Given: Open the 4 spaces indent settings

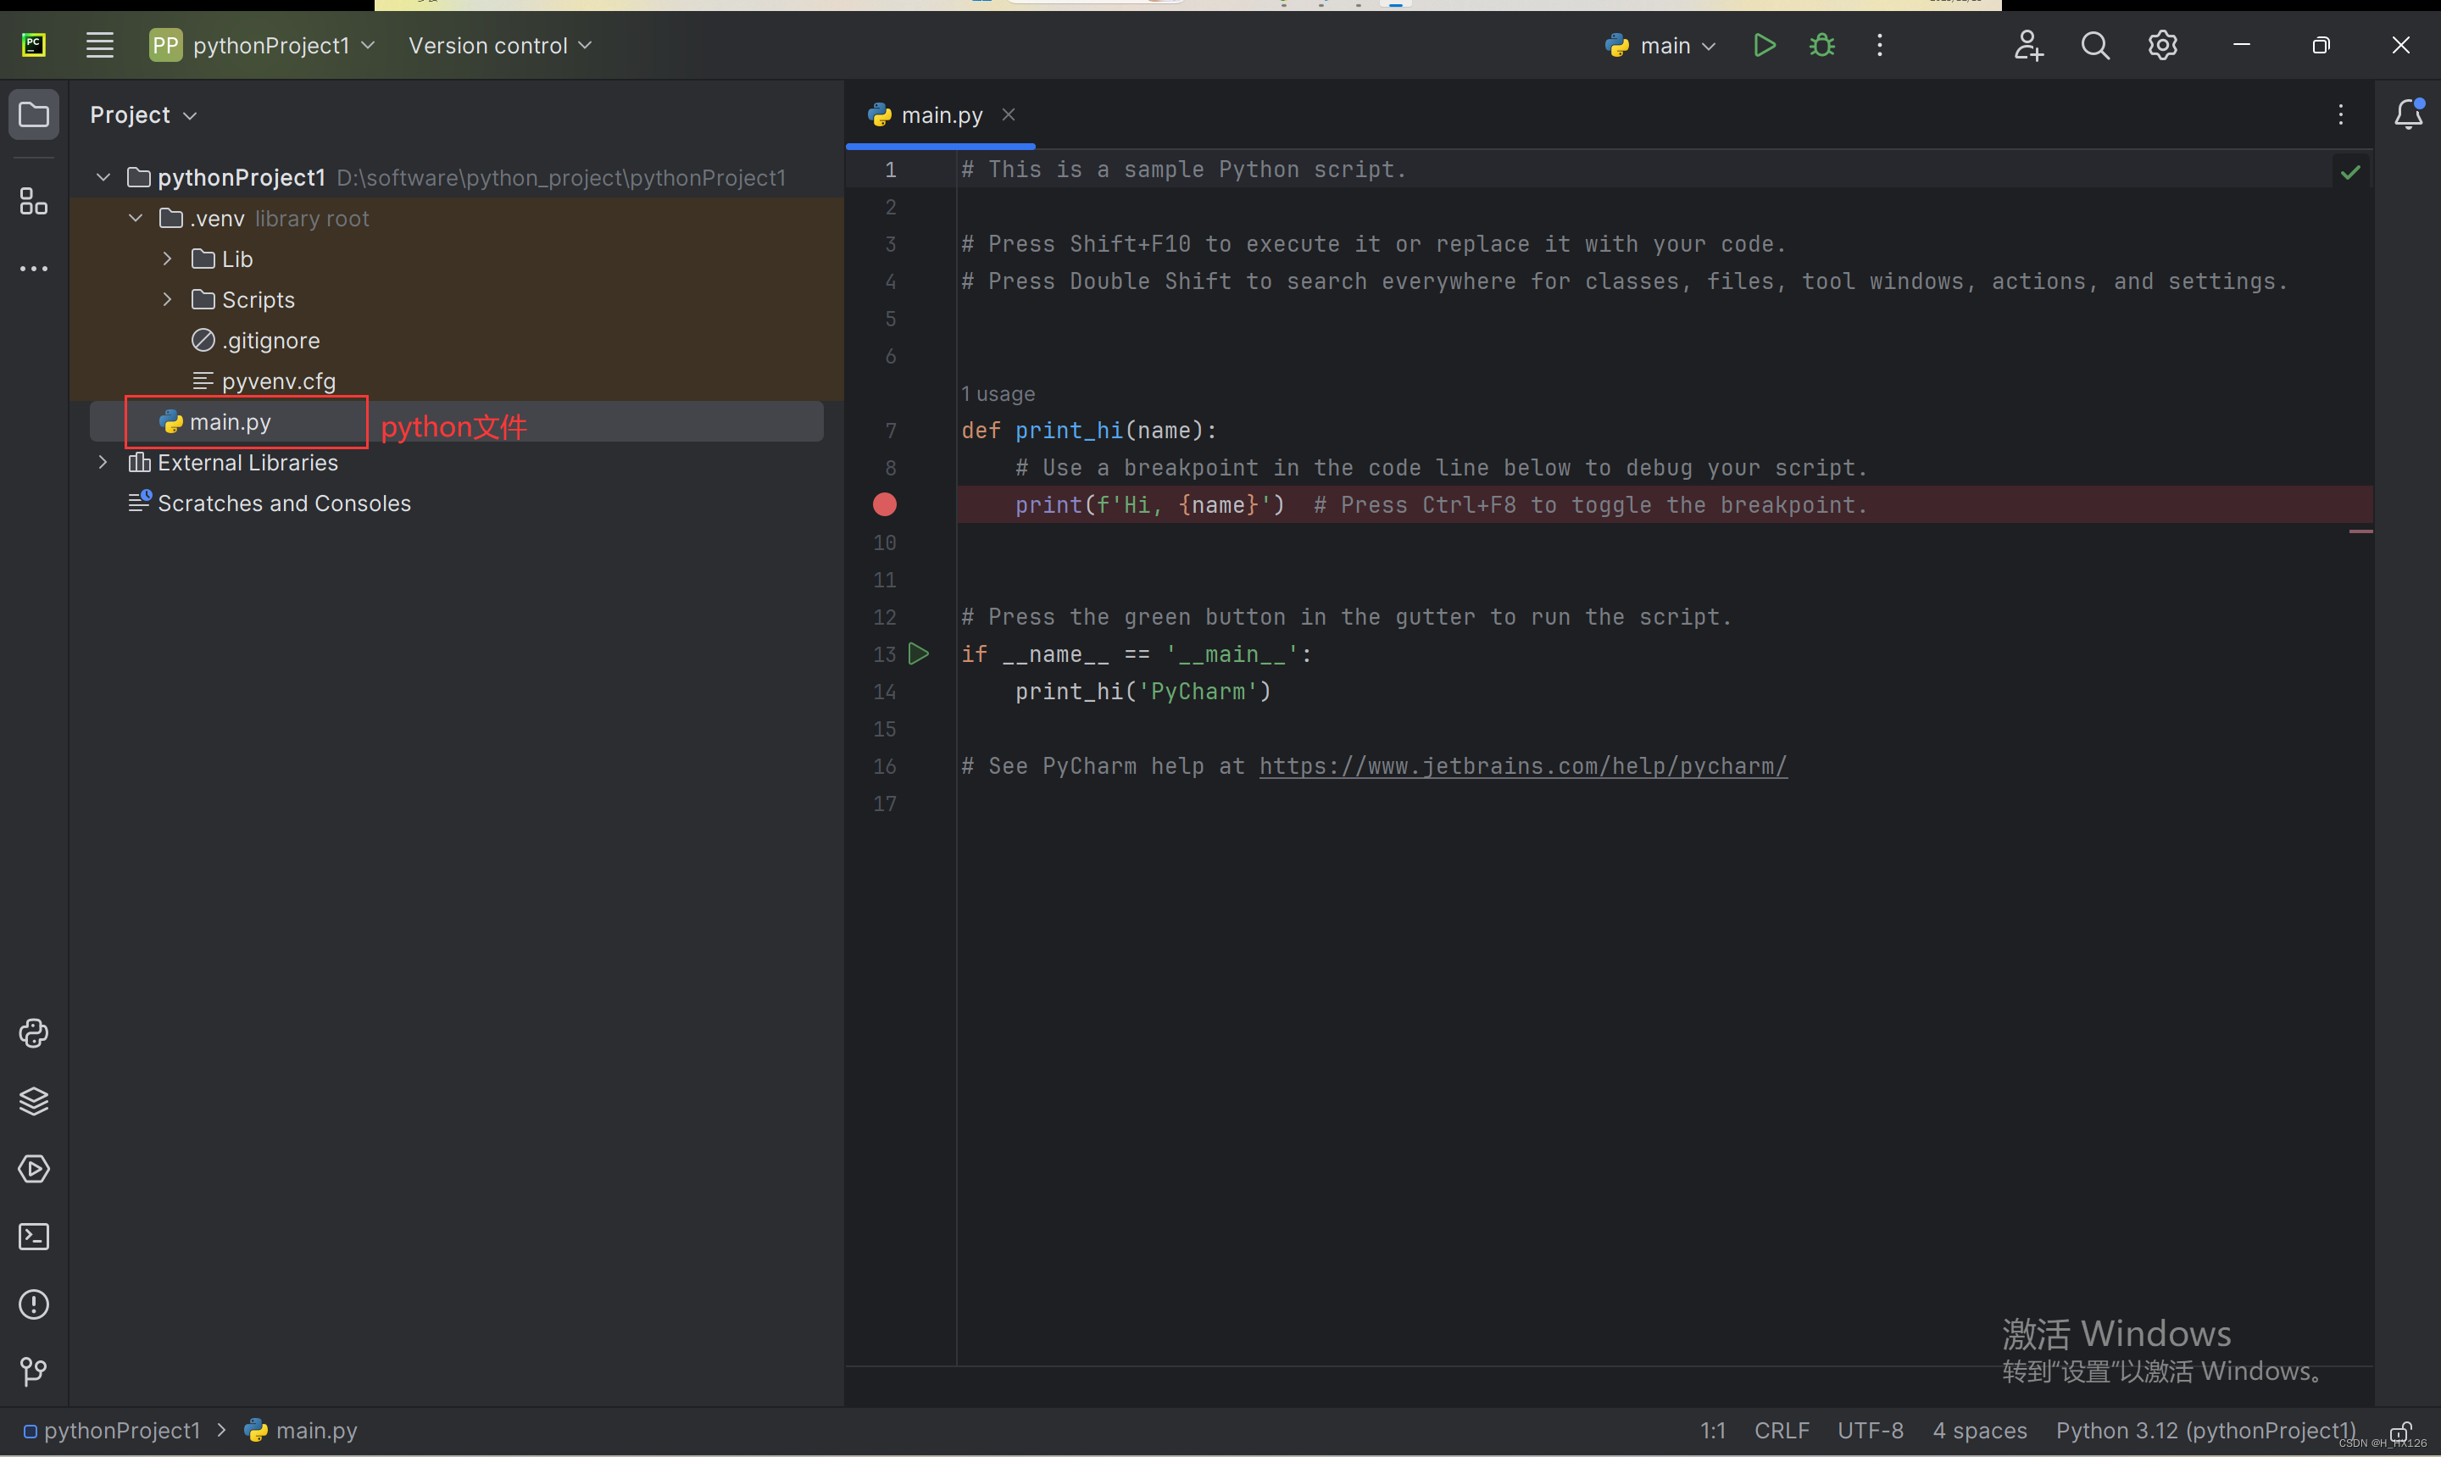Looking at the screenshot, I should (1980, 1432).
